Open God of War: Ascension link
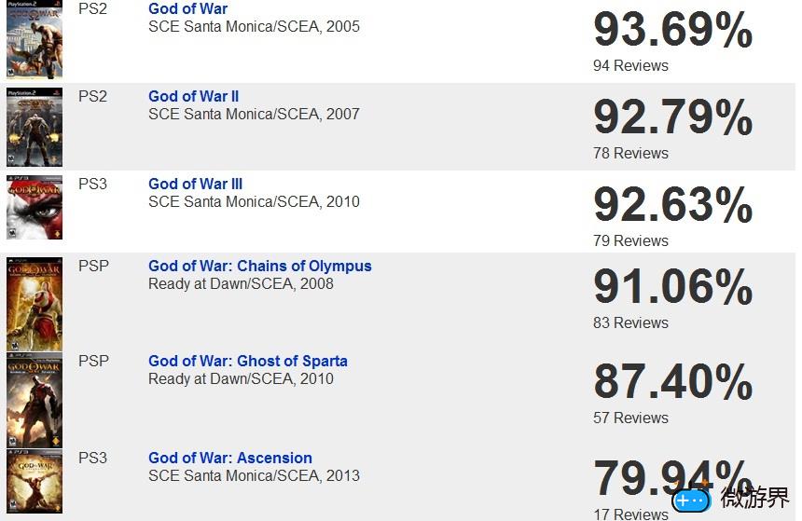Screen dimensions: 802x521 tap(230, 458)
